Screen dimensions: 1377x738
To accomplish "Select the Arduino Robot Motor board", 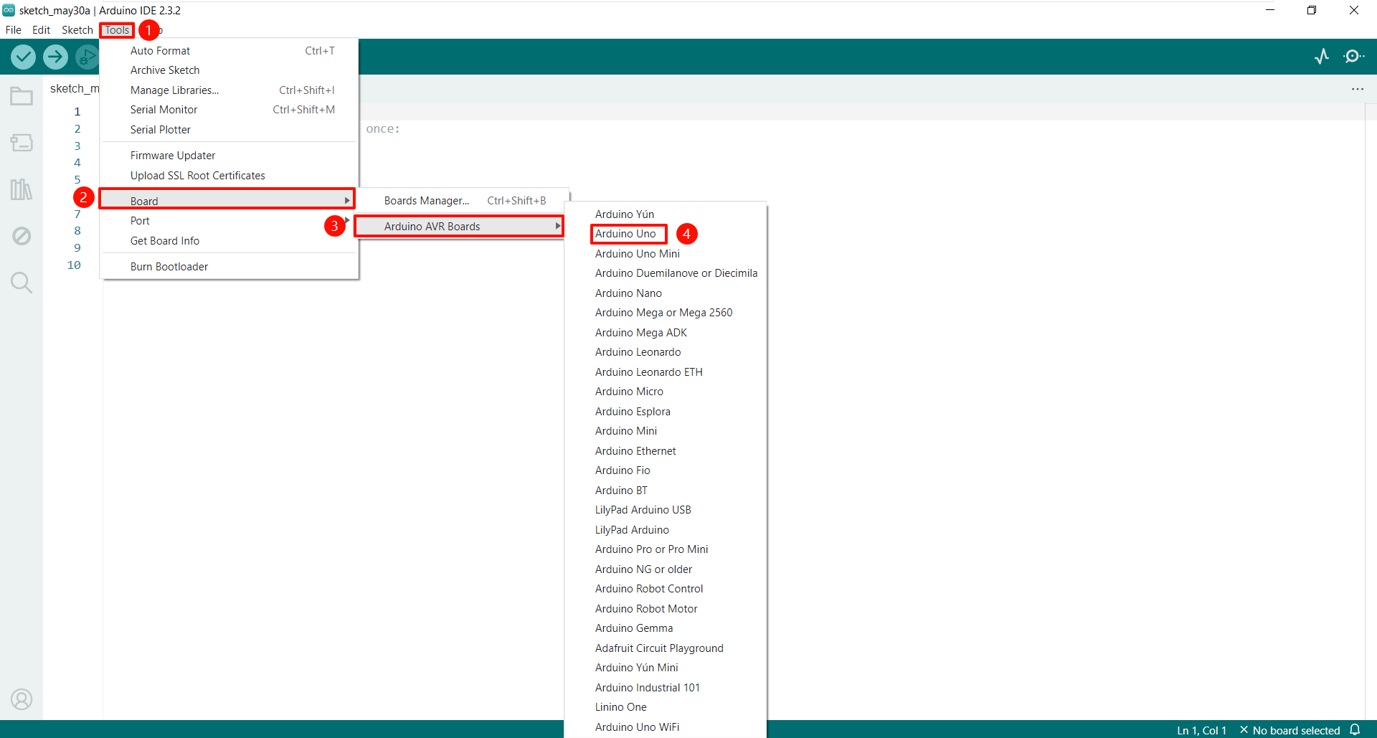I will (x=666, y=609).
